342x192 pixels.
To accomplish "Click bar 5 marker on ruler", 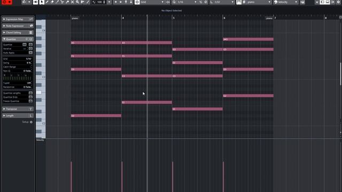I will (x=174, y=18).
